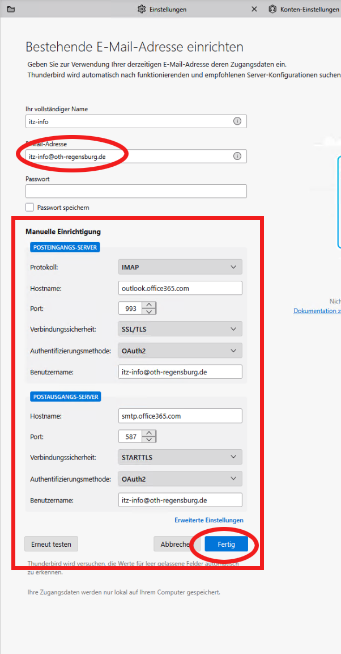Open the Erweiterte Einstellungen link
Screen dimensions: 341x654
tap(208, 520)
